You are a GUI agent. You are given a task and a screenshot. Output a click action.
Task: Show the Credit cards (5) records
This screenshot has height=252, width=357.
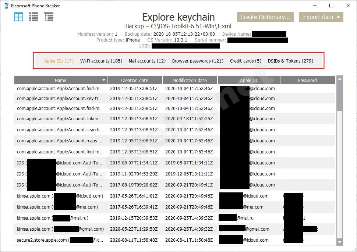245,61
